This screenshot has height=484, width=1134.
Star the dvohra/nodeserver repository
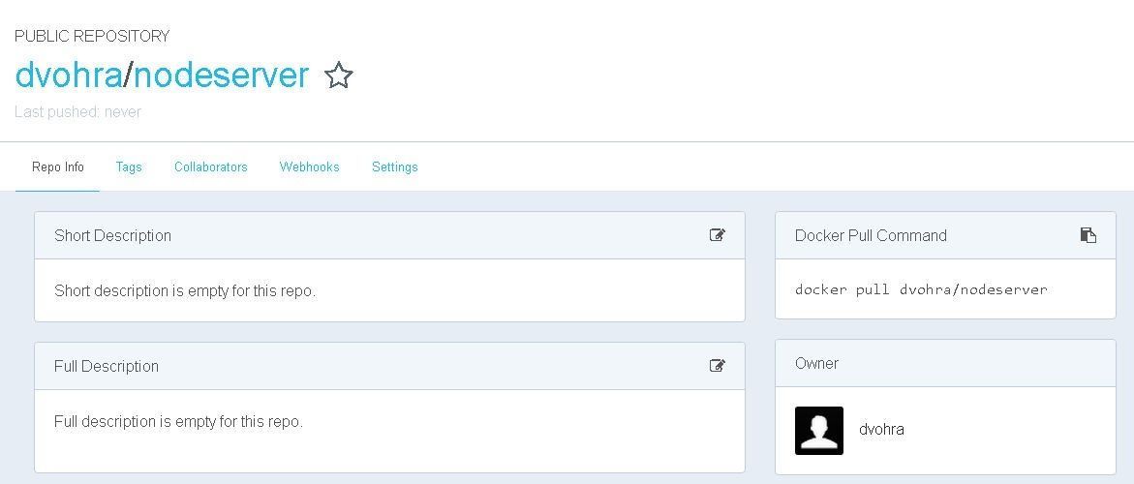tap(339, 76)
